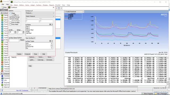Click the BladeGen component icon
Image resolution: width=170 pixels, height=95 pixels.
pyautogui.click(x=2, y=78)
